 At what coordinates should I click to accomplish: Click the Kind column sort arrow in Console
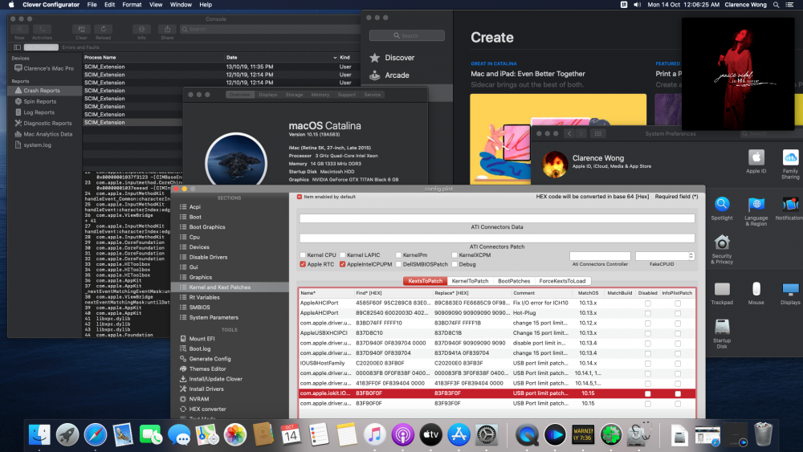coord(336,58)
